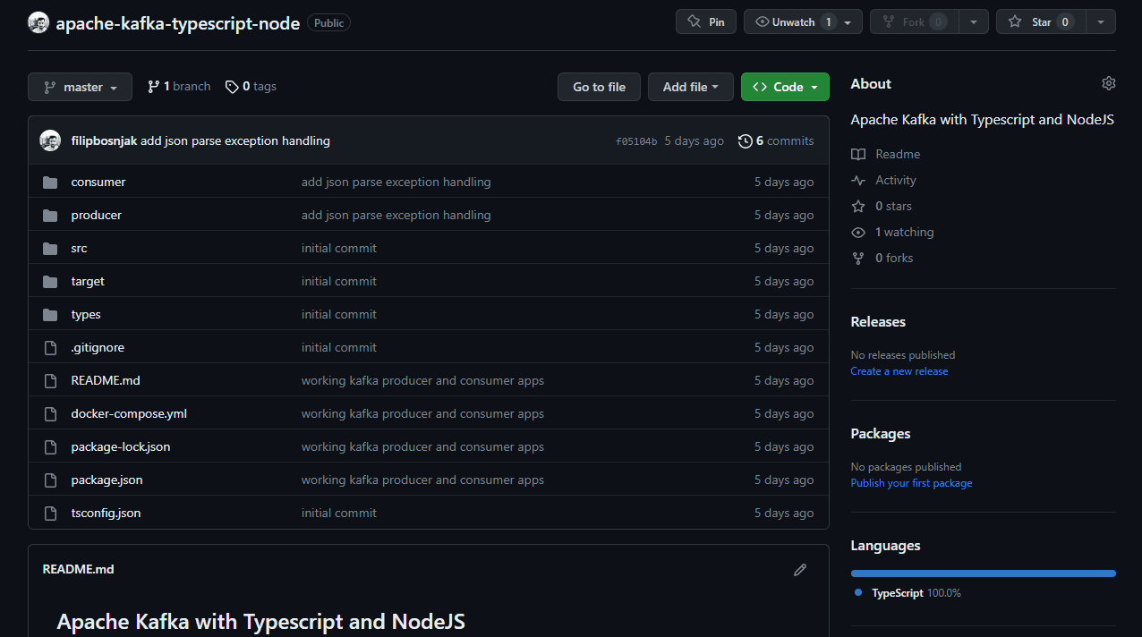Open the green Code dropdown
This screenshot has height=637, width=1142.
pos(785,87)
